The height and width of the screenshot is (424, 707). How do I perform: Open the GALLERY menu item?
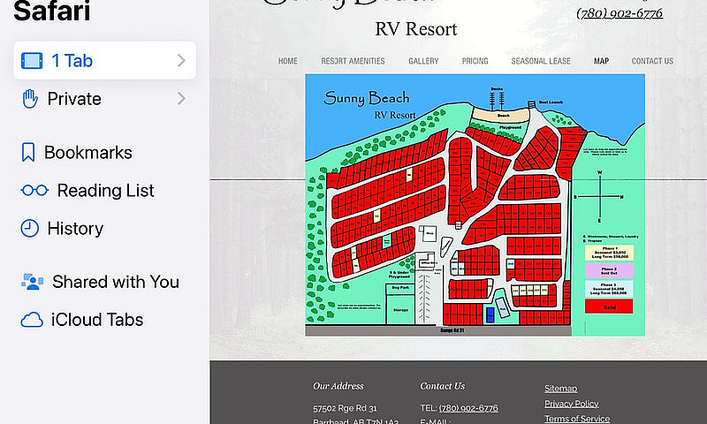click(x=423, y=61)
